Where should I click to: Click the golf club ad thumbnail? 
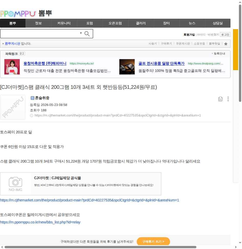(x=127, y=67)
